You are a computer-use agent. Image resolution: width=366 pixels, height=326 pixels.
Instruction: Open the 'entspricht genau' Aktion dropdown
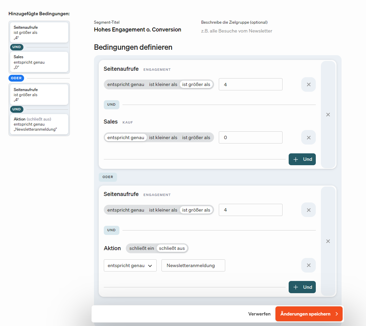[x=130, y=266]
